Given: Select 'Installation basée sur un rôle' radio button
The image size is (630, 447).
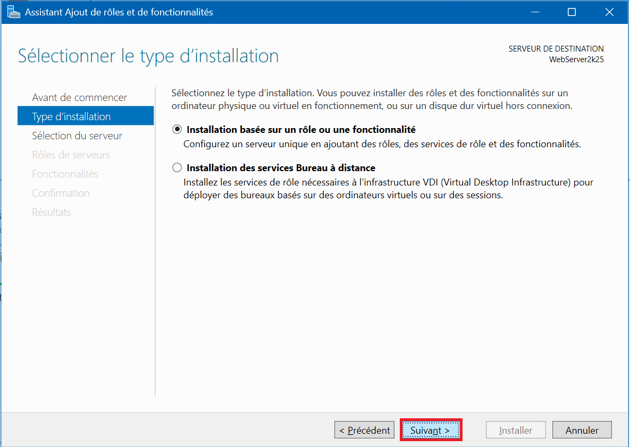Looking at the screenshot, I should (177, 130).
